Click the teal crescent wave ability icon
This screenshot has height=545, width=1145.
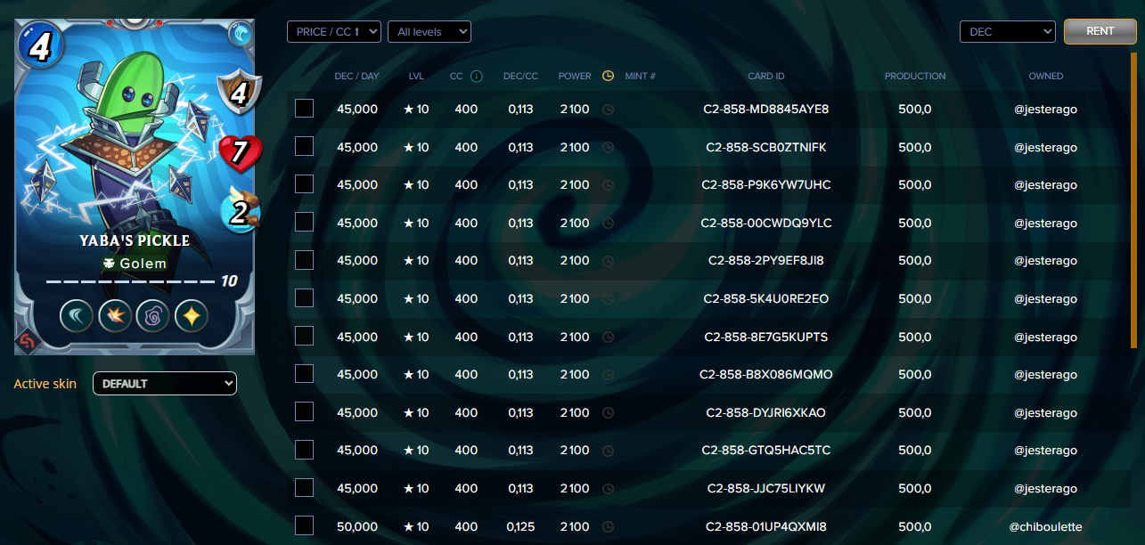coord(77,316)
